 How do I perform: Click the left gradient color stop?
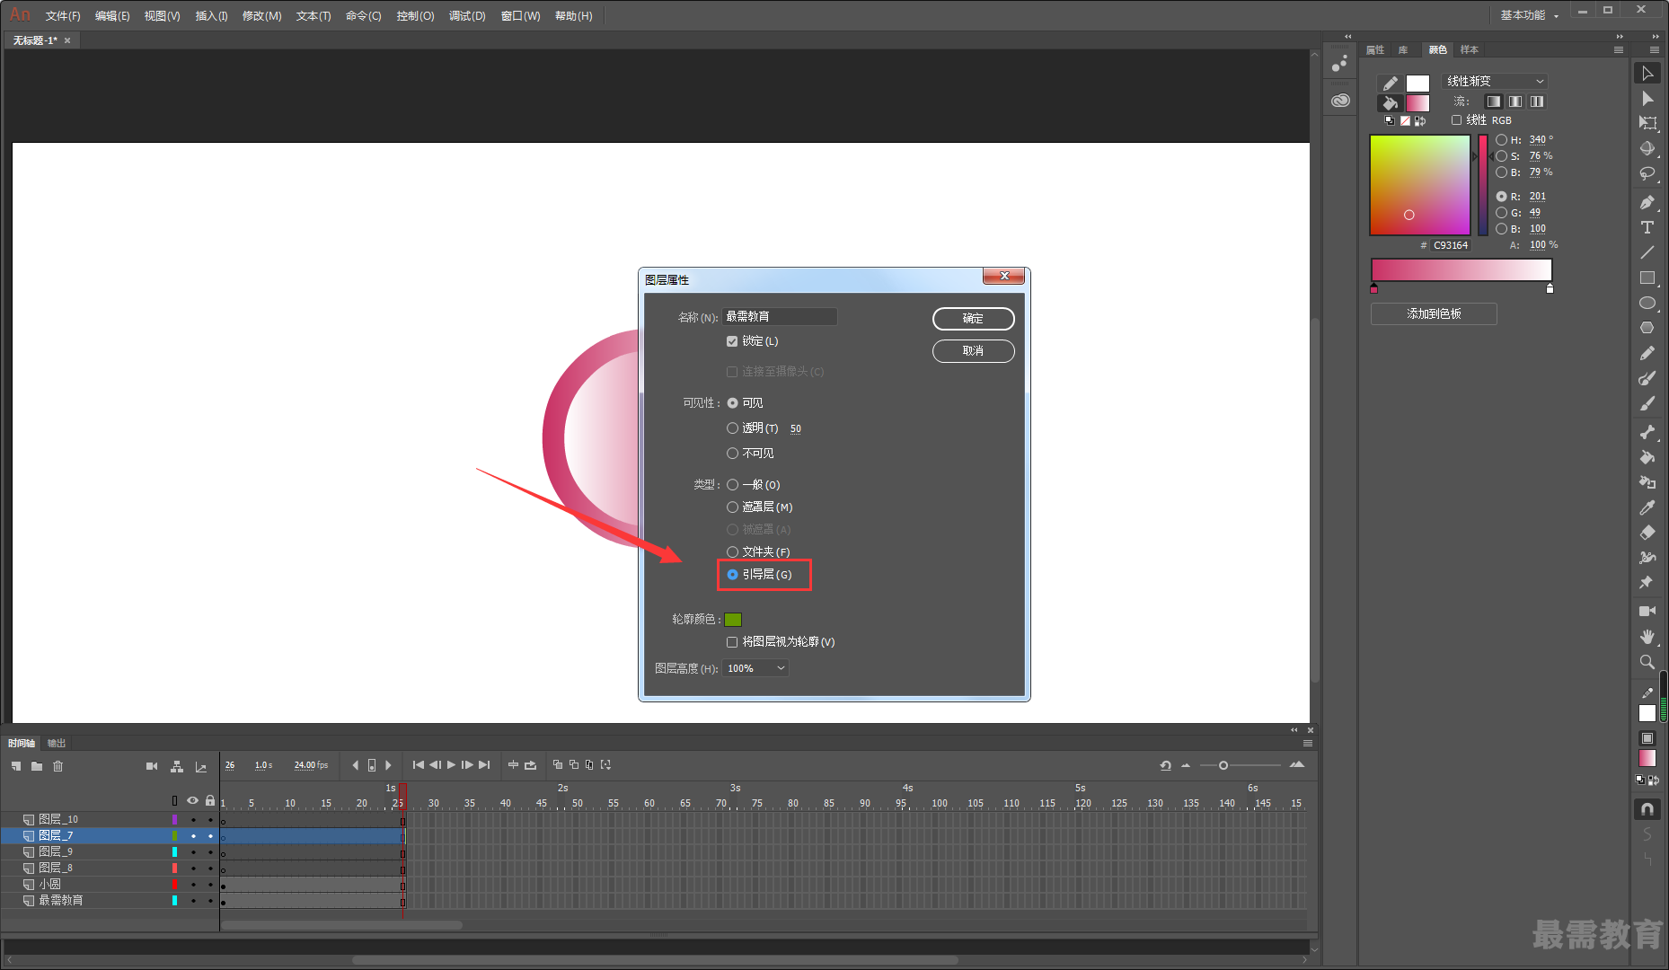click(1373, 288)
